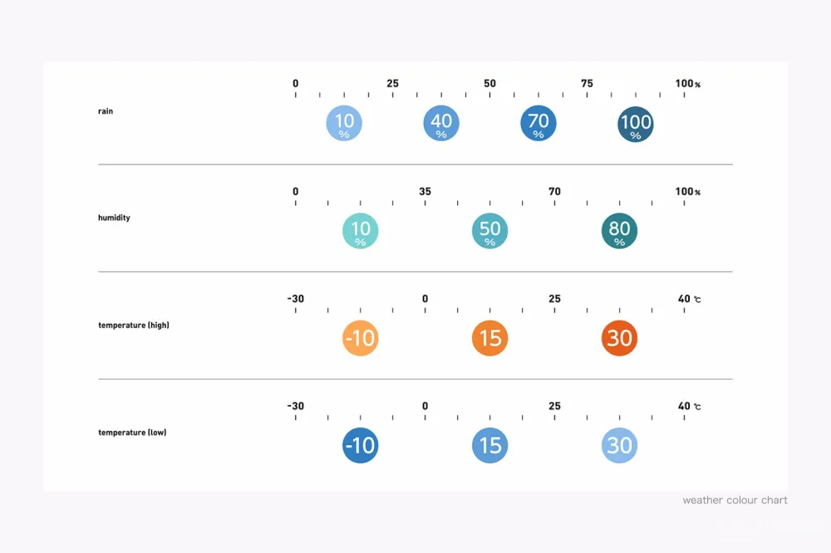Screen dimensions: 831x553
Task: Select the orange 15 high temperature circle
Action: click(490, 338)
